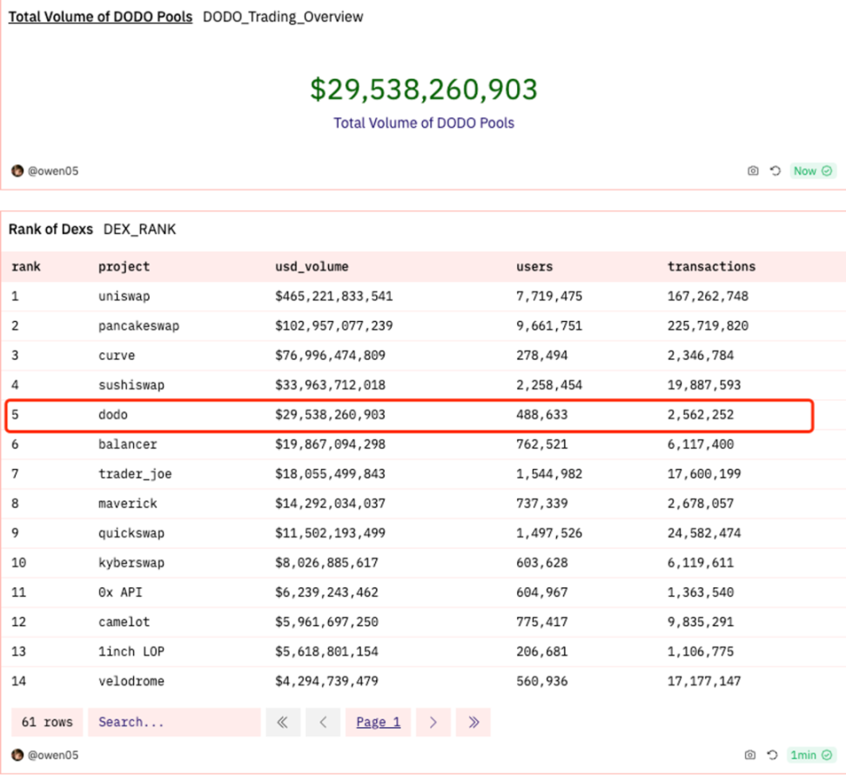Screen dimensions: 846x775
Task: Click the camera icon below the DEX rank table
Action: 749,755
